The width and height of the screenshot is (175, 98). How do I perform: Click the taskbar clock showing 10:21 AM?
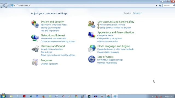coord(168,96)
